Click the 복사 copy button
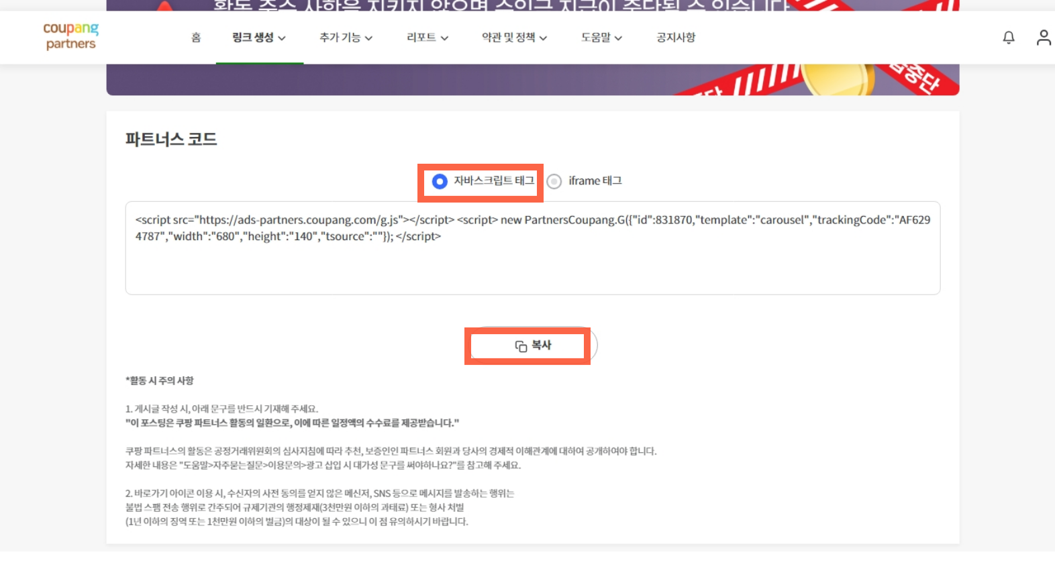The height and width of the screenshot is (573, 1055). (x=533, y=346)
